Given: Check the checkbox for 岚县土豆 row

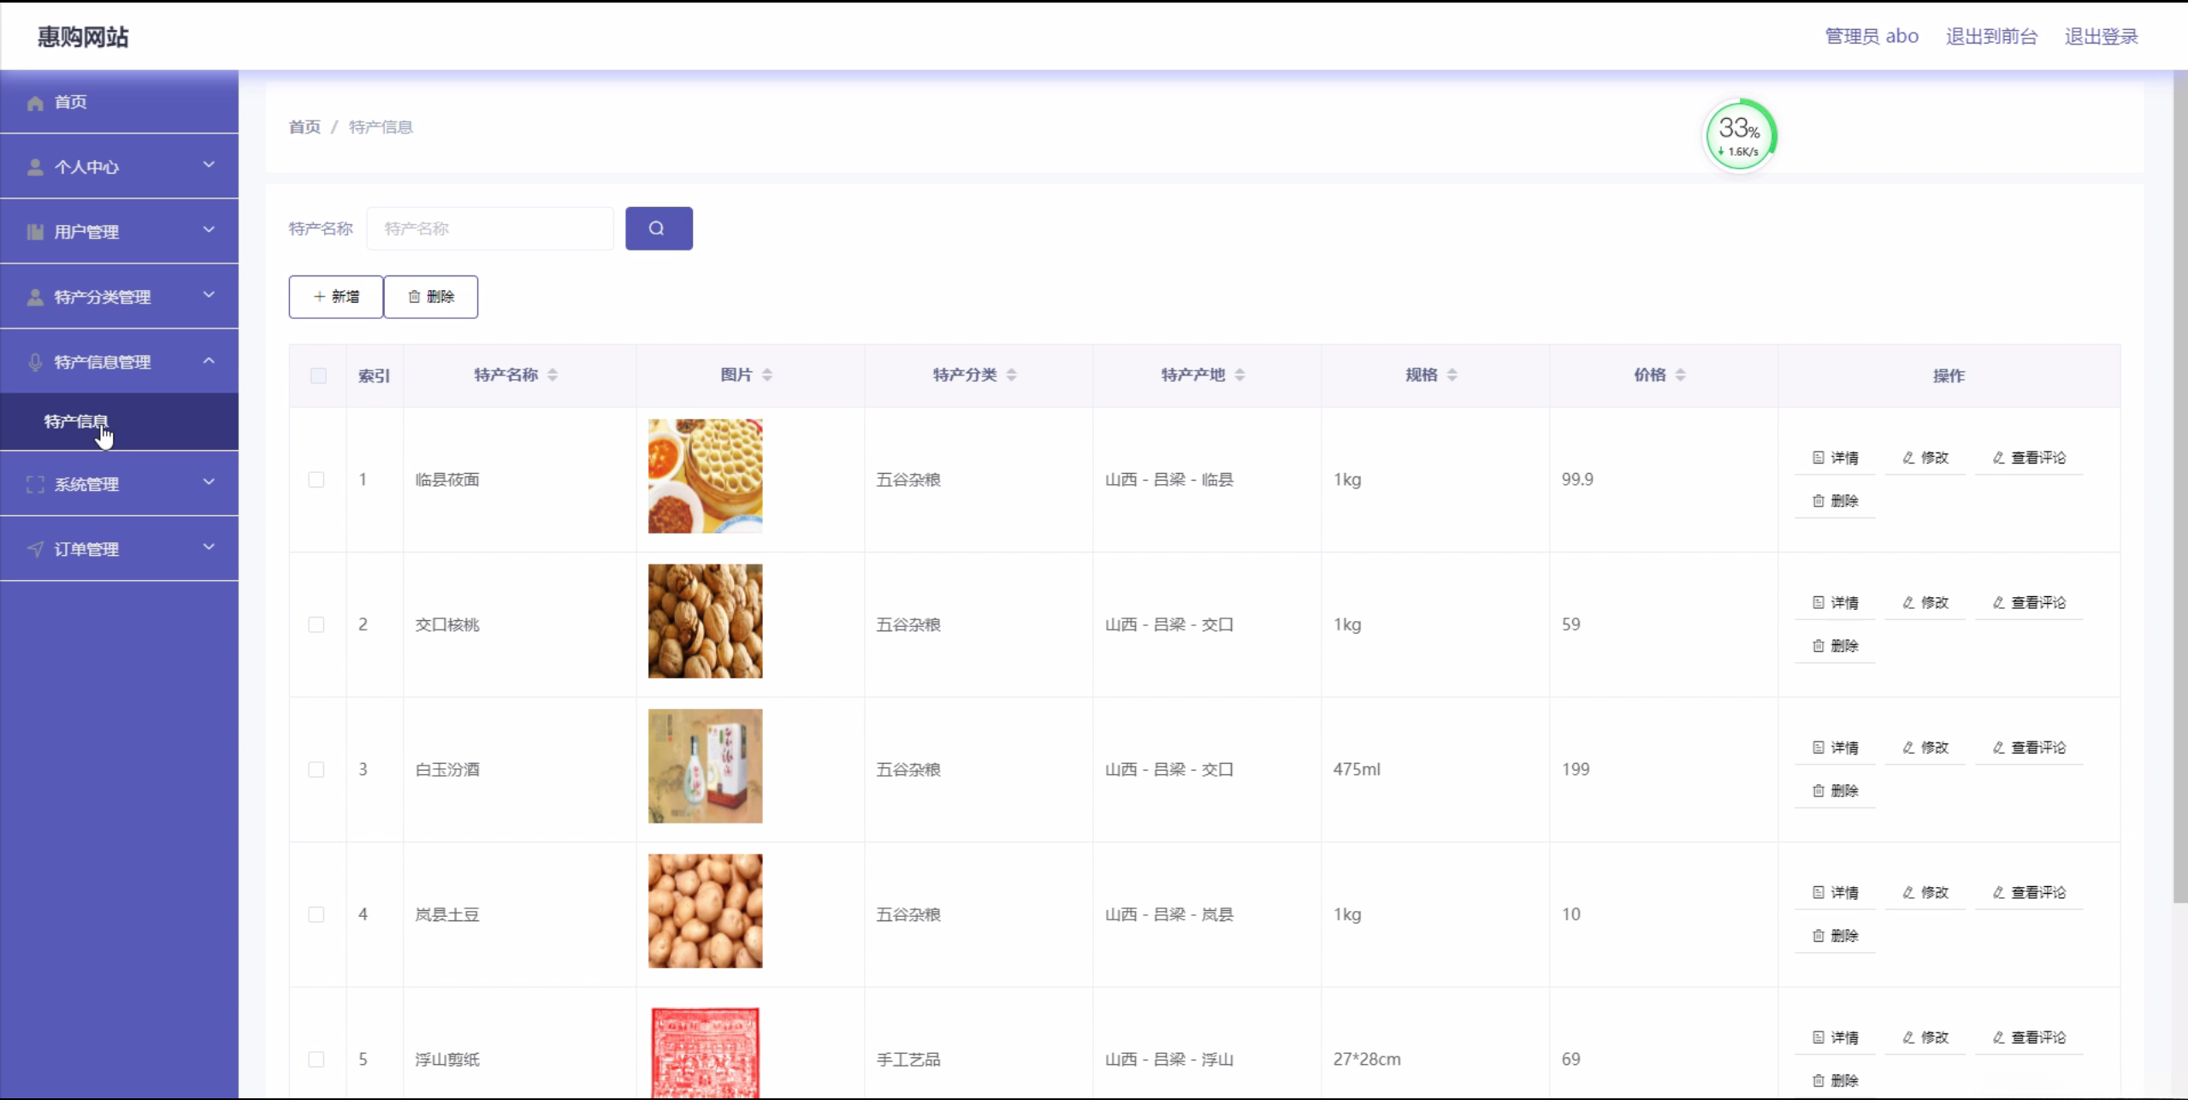Looking at the screenshot, I should click(316, 914).
